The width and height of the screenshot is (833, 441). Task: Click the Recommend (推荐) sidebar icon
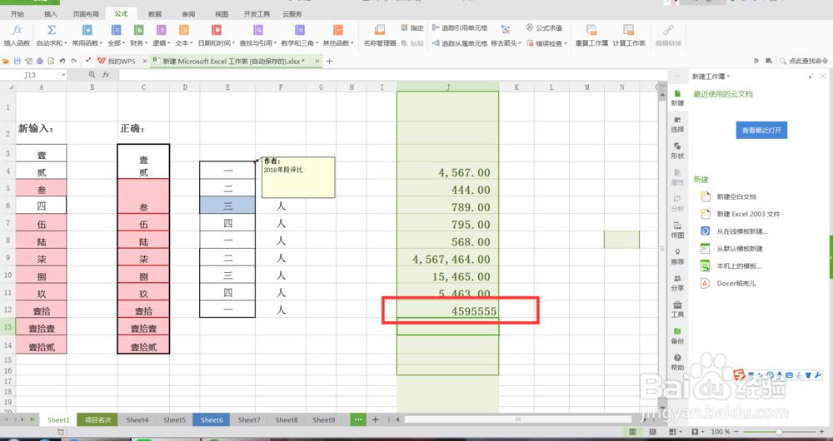(x=677, y=256)
